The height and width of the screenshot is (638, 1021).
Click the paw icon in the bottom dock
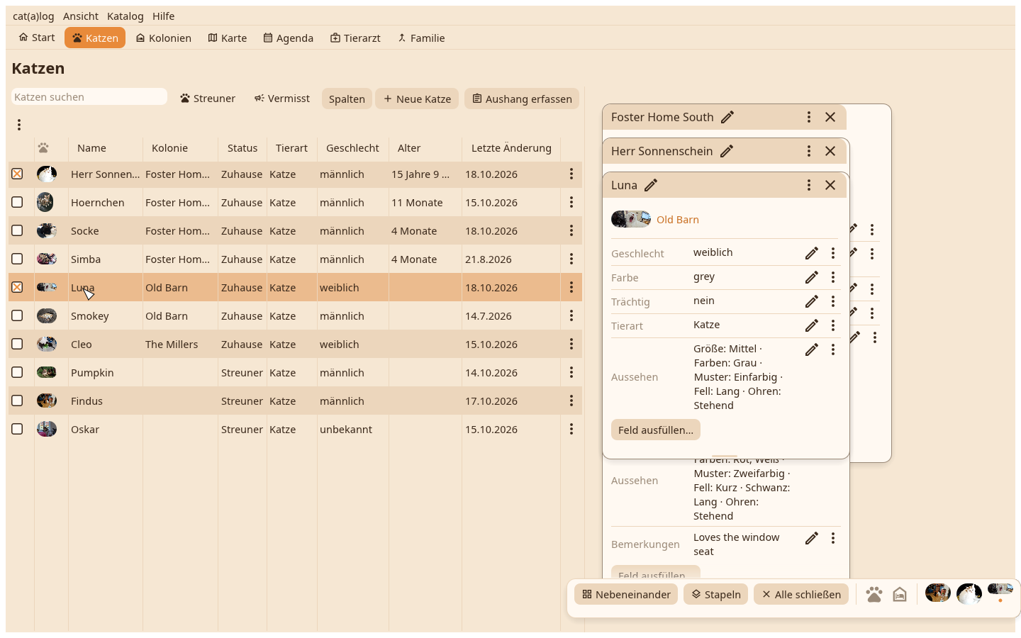coord(874,594)
